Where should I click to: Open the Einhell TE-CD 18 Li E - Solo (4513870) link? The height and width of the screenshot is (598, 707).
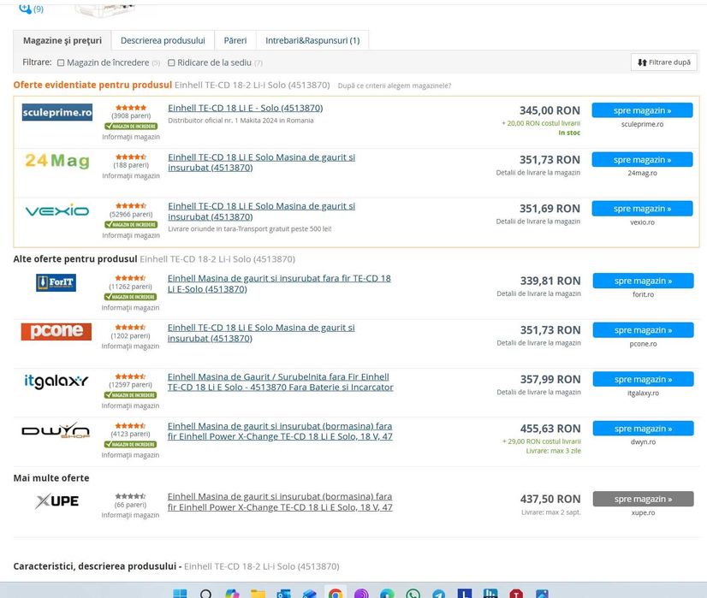tap(246, 108)
